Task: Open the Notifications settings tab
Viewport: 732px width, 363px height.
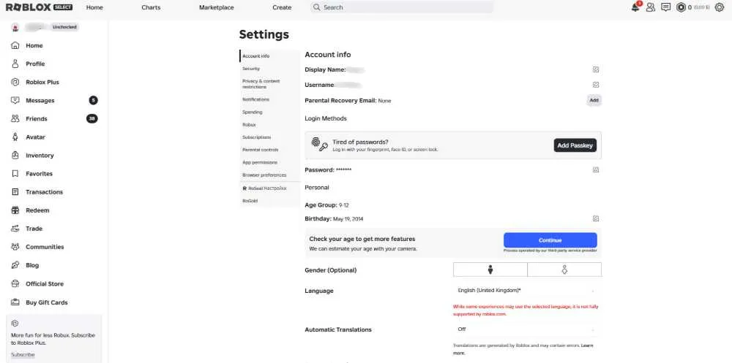Action: point(269,100)
